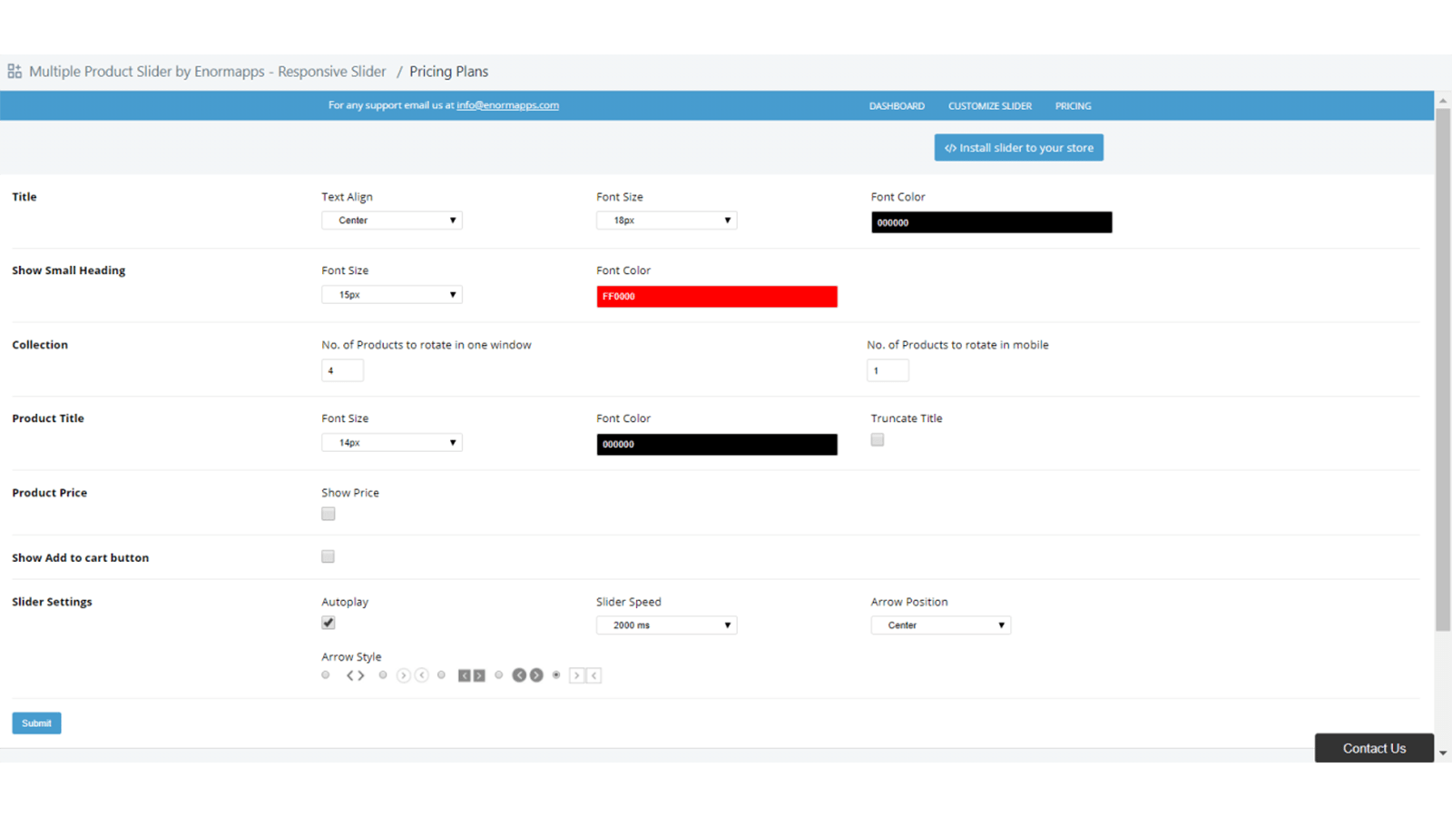Click the scrollbar down arrow
Viewport: 1452px width, 817px height.
[x=1442, y=753]
